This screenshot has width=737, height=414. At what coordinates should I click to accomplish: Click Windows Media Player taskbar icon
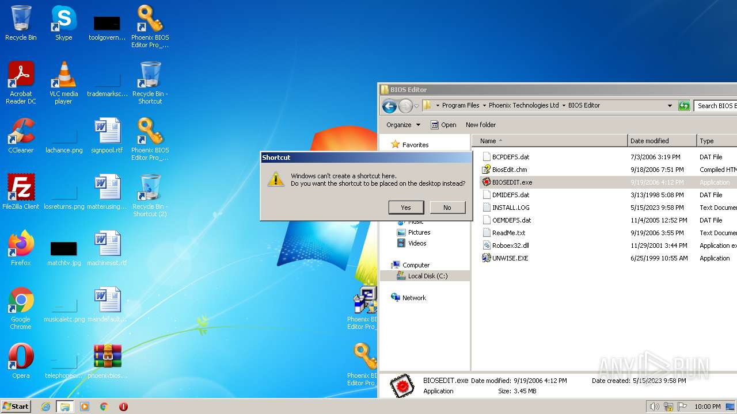85,407
